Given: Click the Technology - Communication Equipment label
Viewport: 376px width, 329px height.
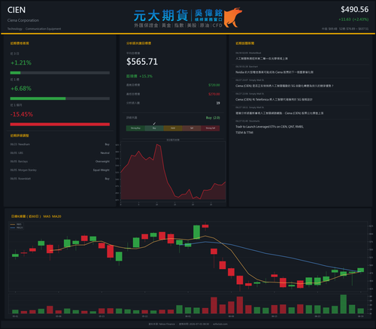Looking at the screenshot, I should coord(34,29).
